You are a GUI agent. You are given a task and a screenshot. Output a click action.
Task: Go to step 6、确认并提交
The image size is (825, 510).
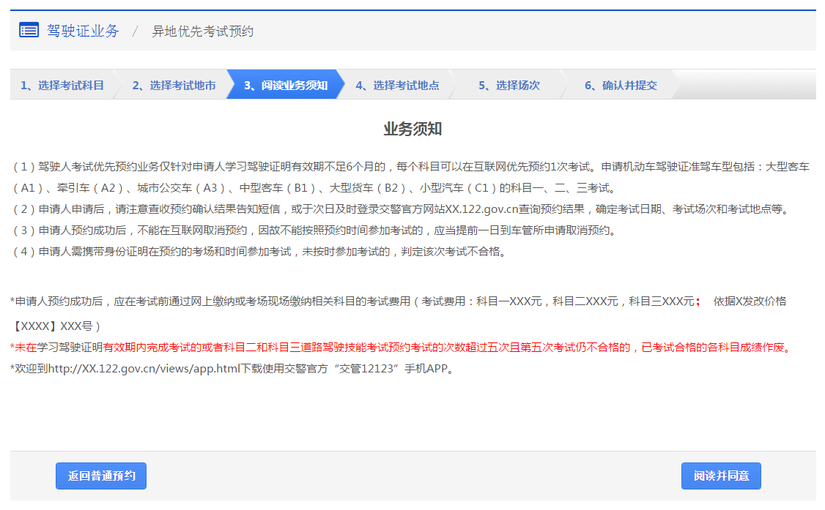pos(621,85)
